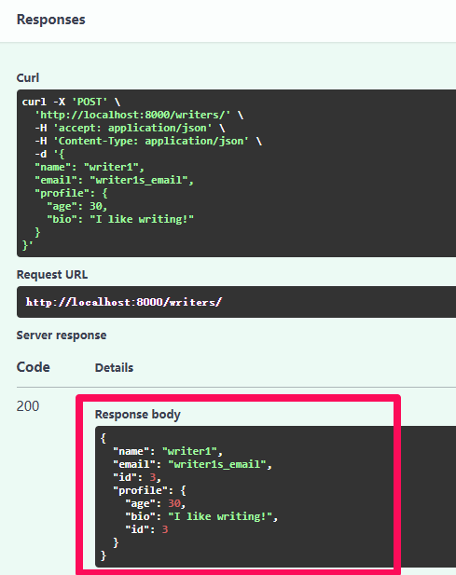The height and width of the screenshot is (575, 456).
Task: Click the "bio" line in response body
Action: pyautogui.click(x=201, y=516)
